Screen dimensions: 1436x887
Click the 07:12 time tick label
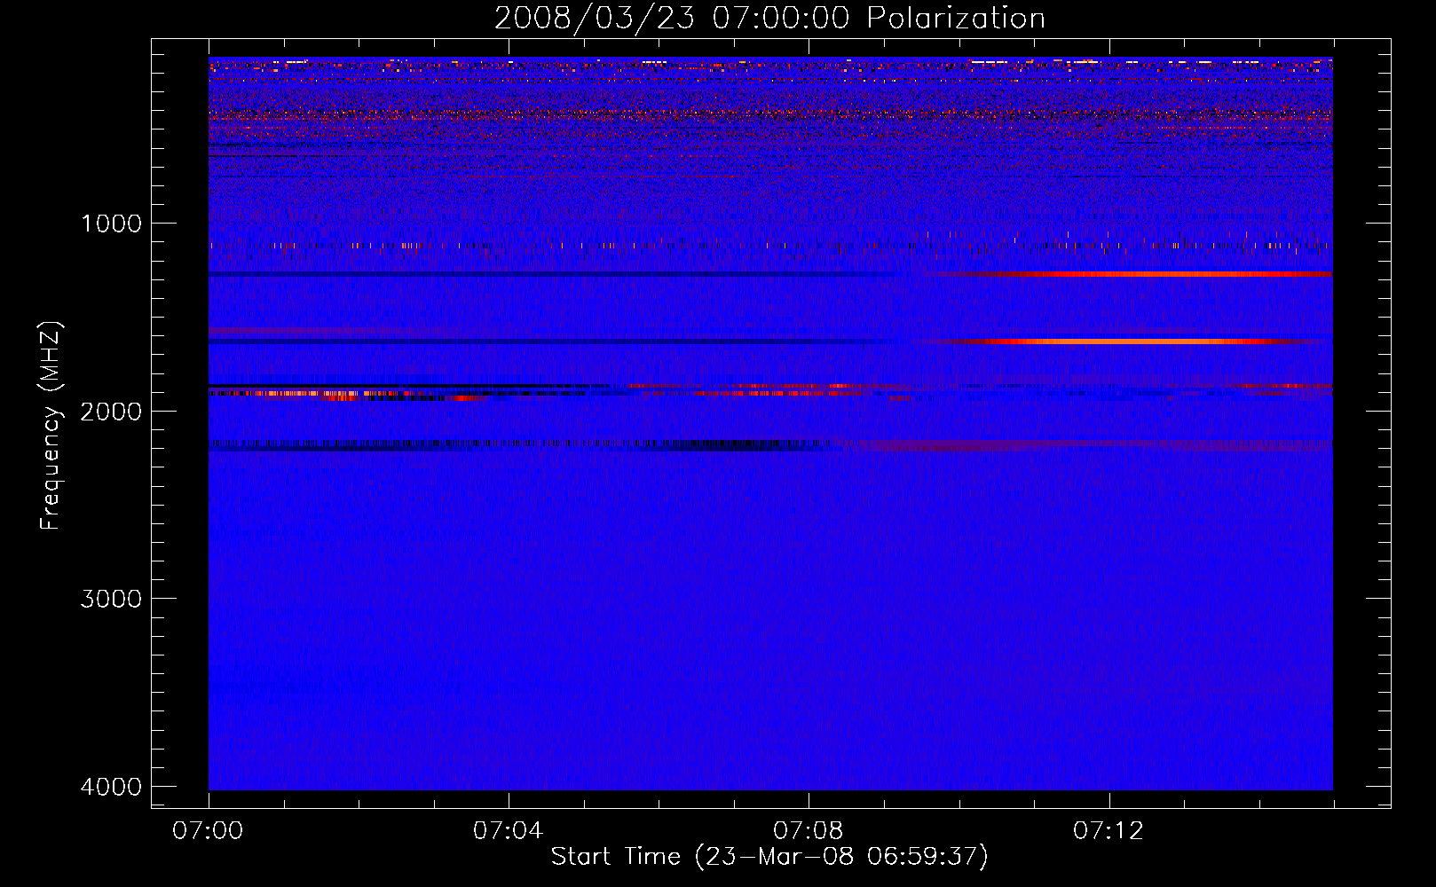[1109, 831]
